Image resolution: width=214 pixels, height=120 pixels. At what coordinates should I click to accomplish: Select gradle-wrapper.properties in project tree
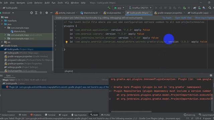tap(26, 56)
